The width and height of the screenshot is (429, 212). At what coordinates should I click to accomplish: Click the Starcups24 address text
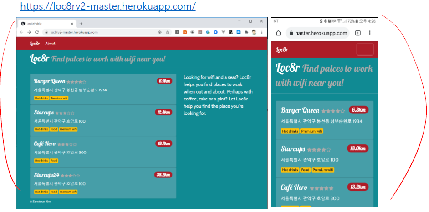click(60, 183)
